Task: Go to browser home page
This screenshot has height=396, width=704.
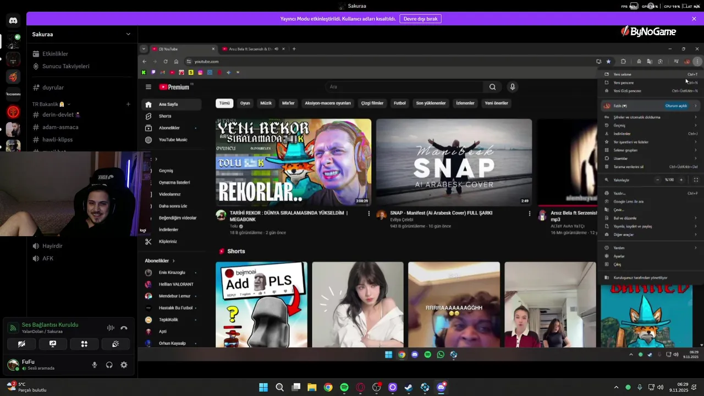Action: click(176, 62)
